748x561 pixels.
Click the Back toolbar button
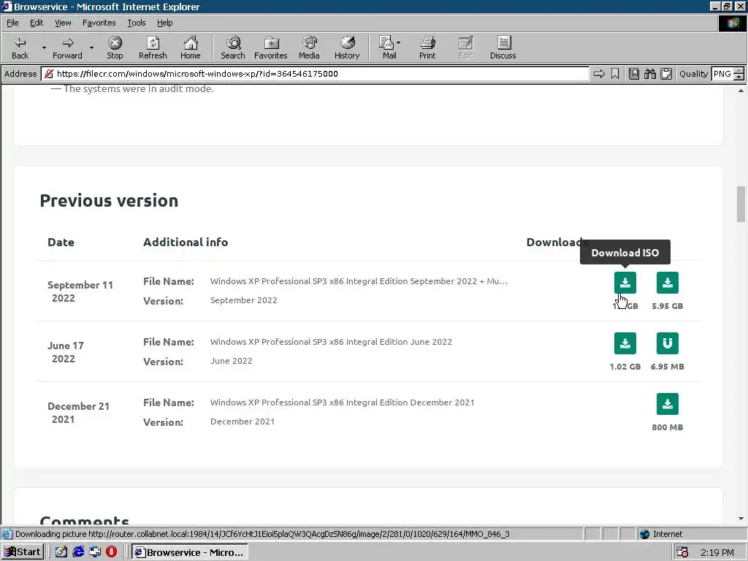point(20,47)
